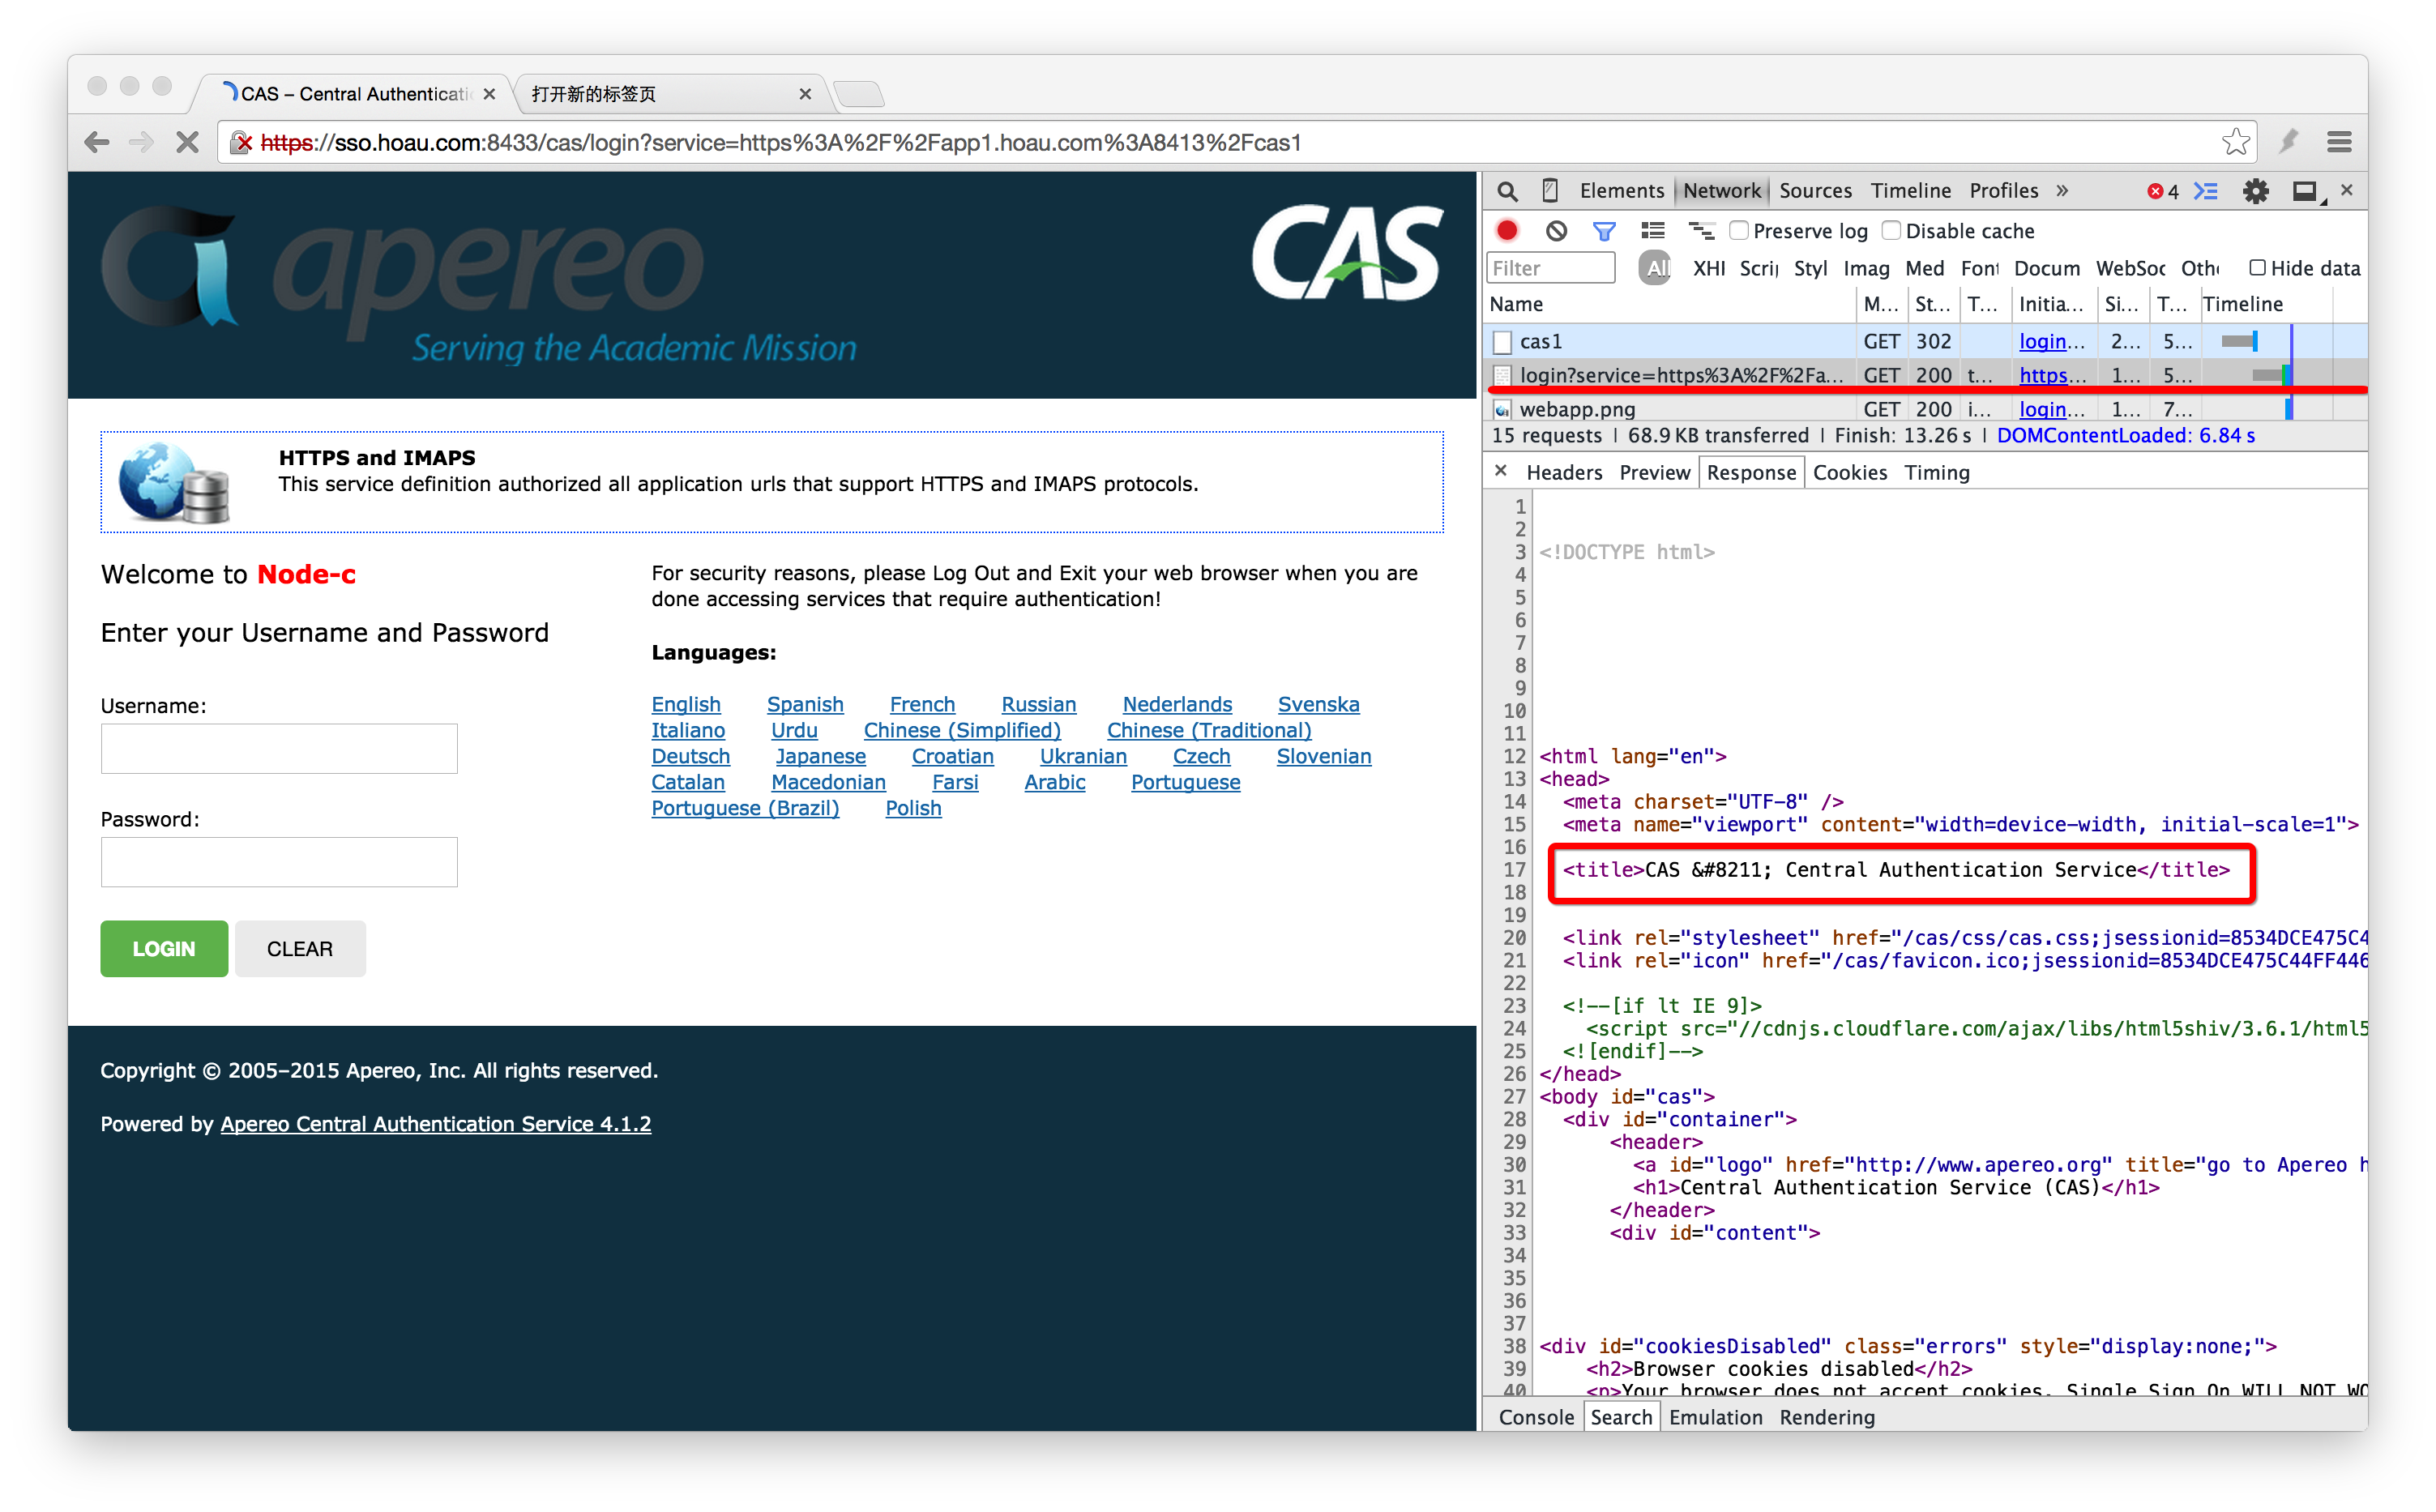The width and height of the screenshot is (2436, 1512).
Task: Expand more DevTools panels chevron
Action: (x=2062, y=191)
